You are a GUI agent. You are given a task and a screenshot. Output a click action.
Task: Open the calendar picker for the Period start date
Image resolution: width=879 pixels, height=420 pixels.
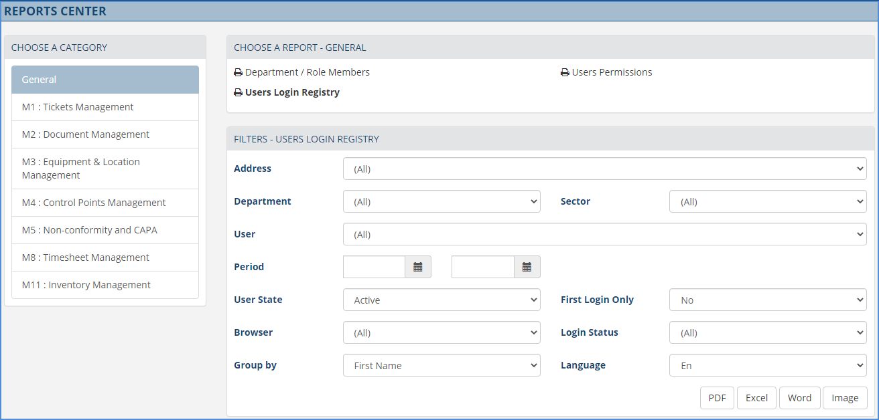tap(418, 267)
